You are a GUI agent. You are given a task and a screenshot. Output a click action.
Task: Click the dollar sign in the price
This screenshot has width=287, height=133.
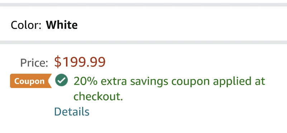(x=57, y=62)
